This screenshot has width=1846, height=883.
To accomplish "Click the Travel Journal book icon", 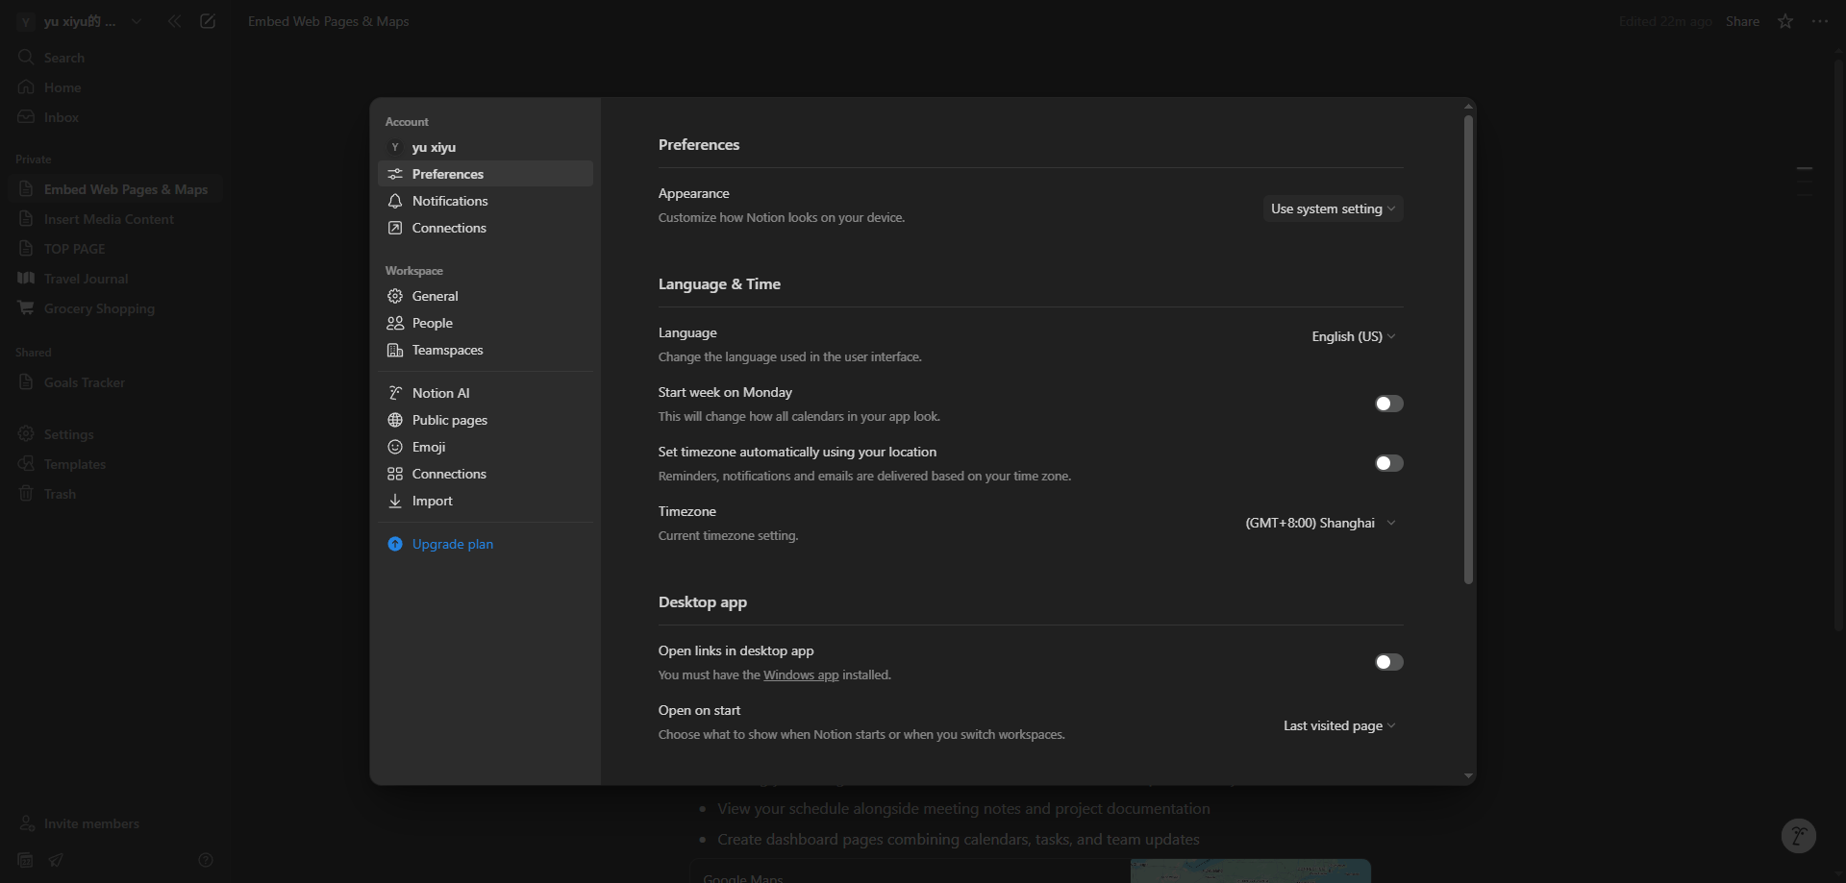I will pos(26,279).
